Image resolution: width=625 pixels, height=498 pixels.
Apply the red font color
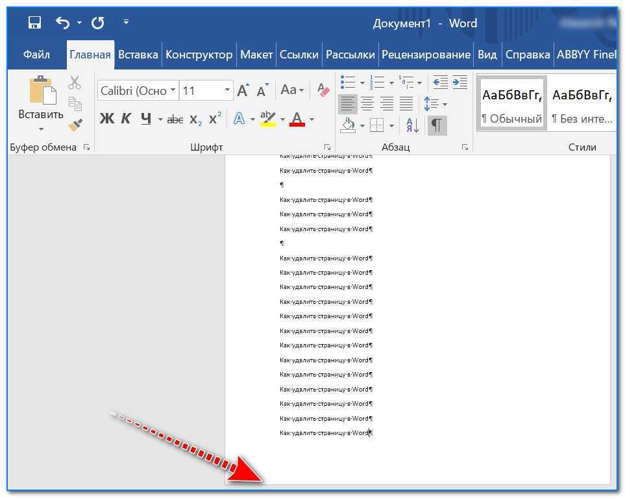(297, 119)
